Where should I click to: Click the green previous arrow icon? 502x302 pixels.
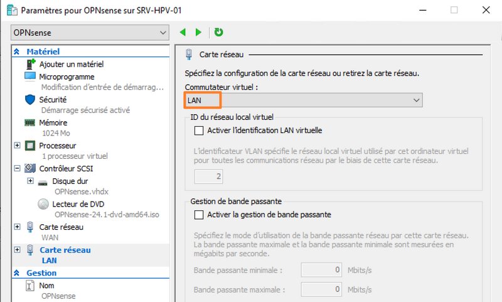click(x=183, y=32)
